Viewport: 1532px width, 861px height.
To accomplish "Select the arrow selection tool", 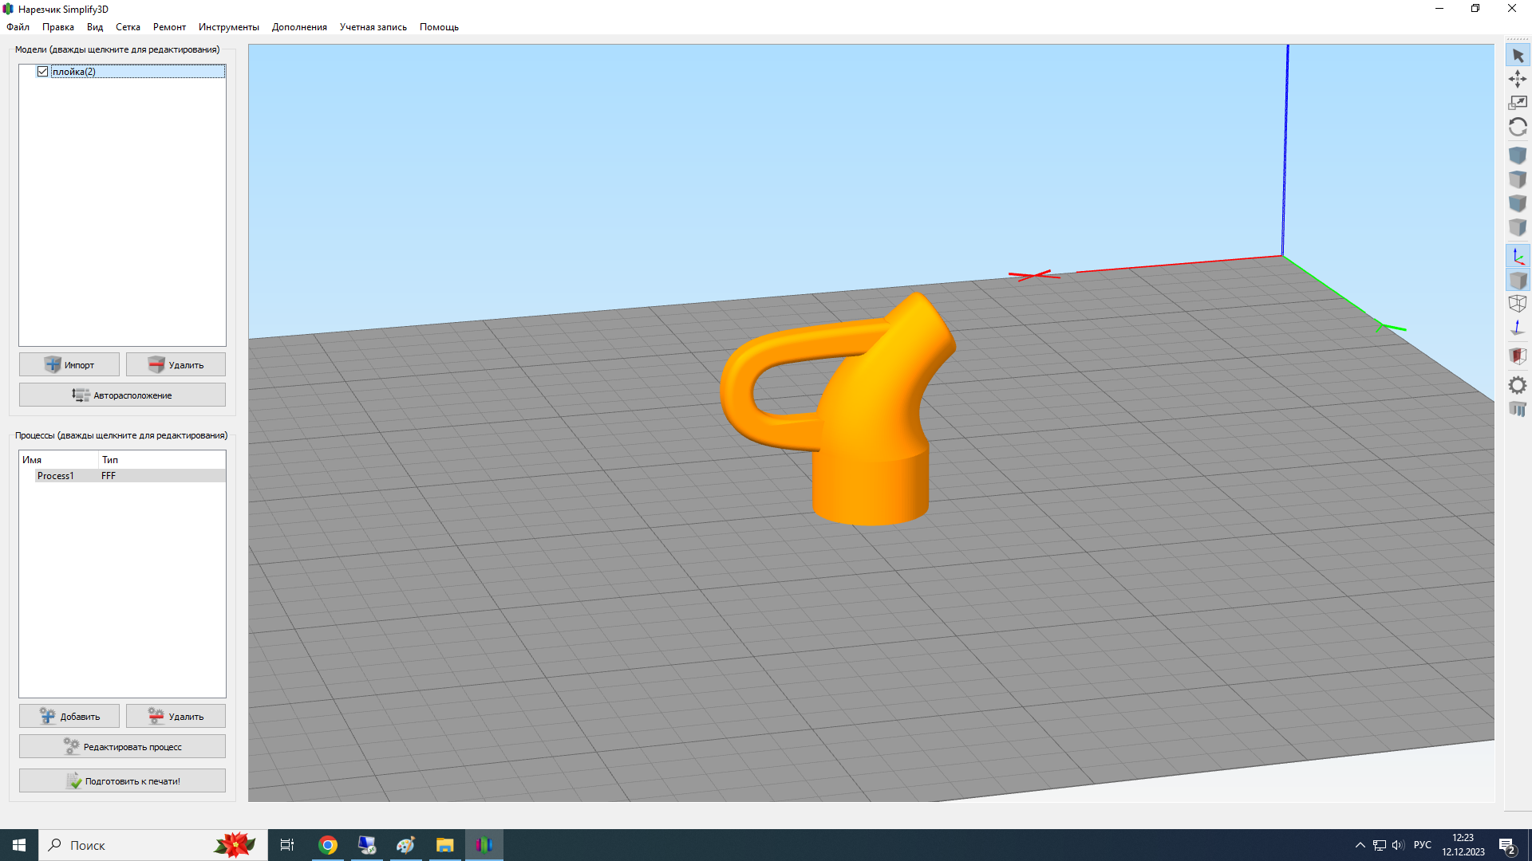I will click(x=1518, y=56).
